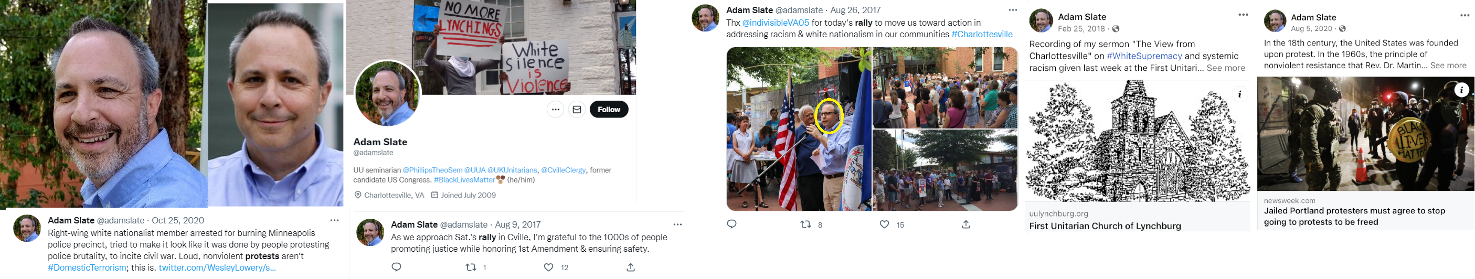Click info icon on church link preview
Viewport: 1475px width, 279px height.
click(x=1240, y=94)
